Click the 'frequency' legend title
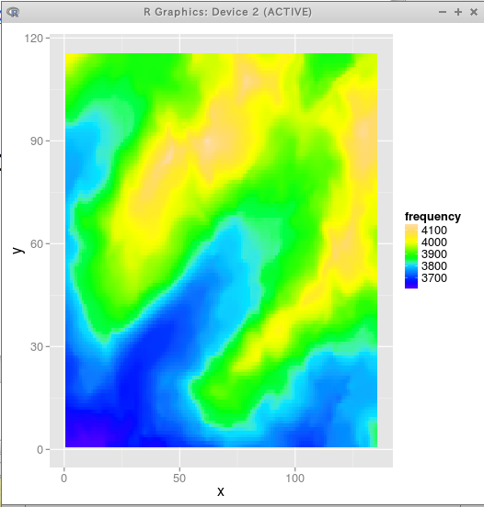 [x=432, y=217]
